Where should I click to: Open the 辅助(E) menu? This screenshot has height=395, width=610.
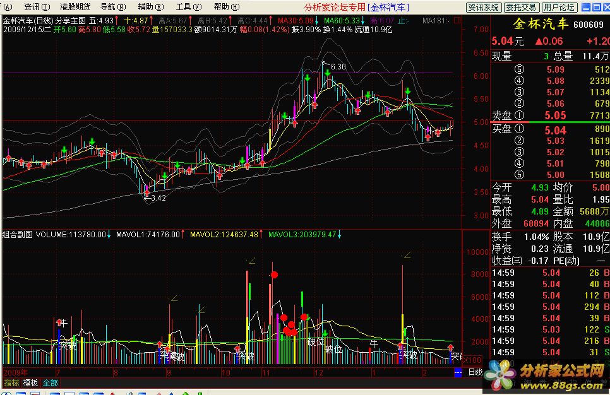pos(151,7)
